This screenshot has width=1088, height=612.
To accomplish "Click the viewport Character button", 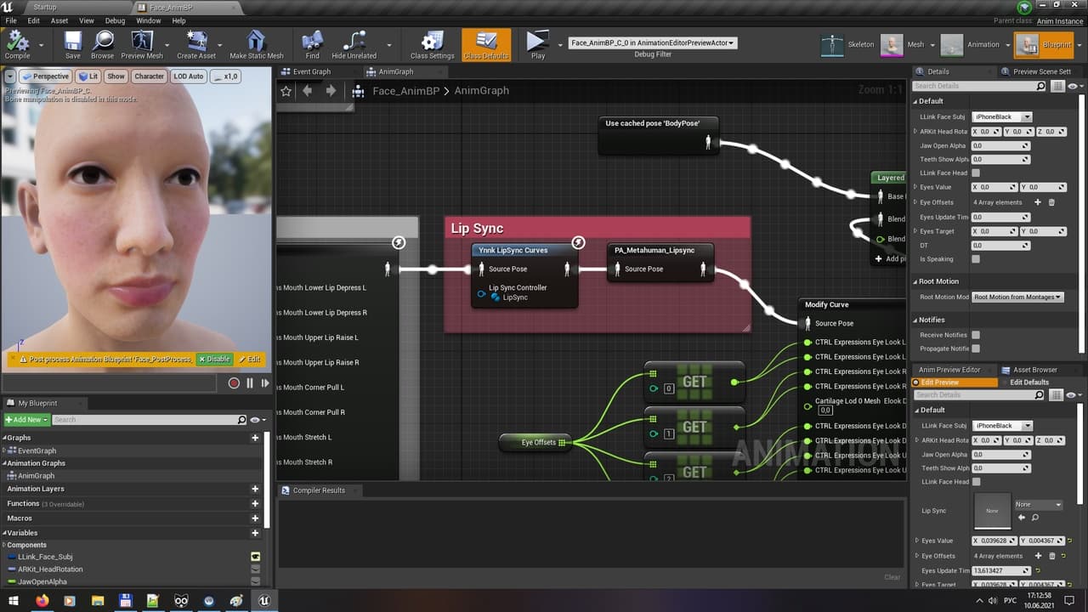I will point(149,76).
